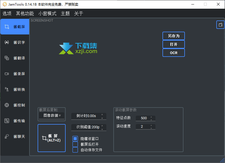Viewport: 225px width, 163px height.
Task: Increase 滚动速度 value
Action: (x=151, y=125)
